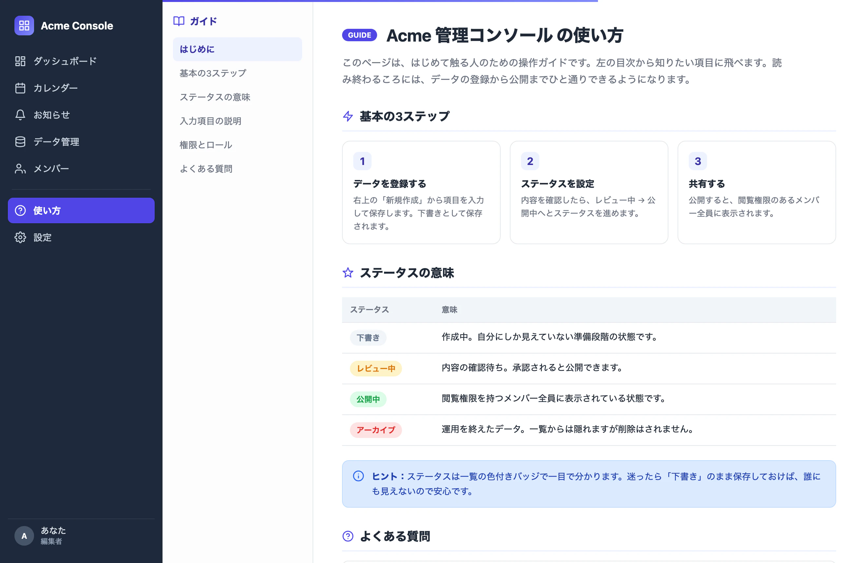Jump to 入力項目の説明 in contents

point(237,121)
